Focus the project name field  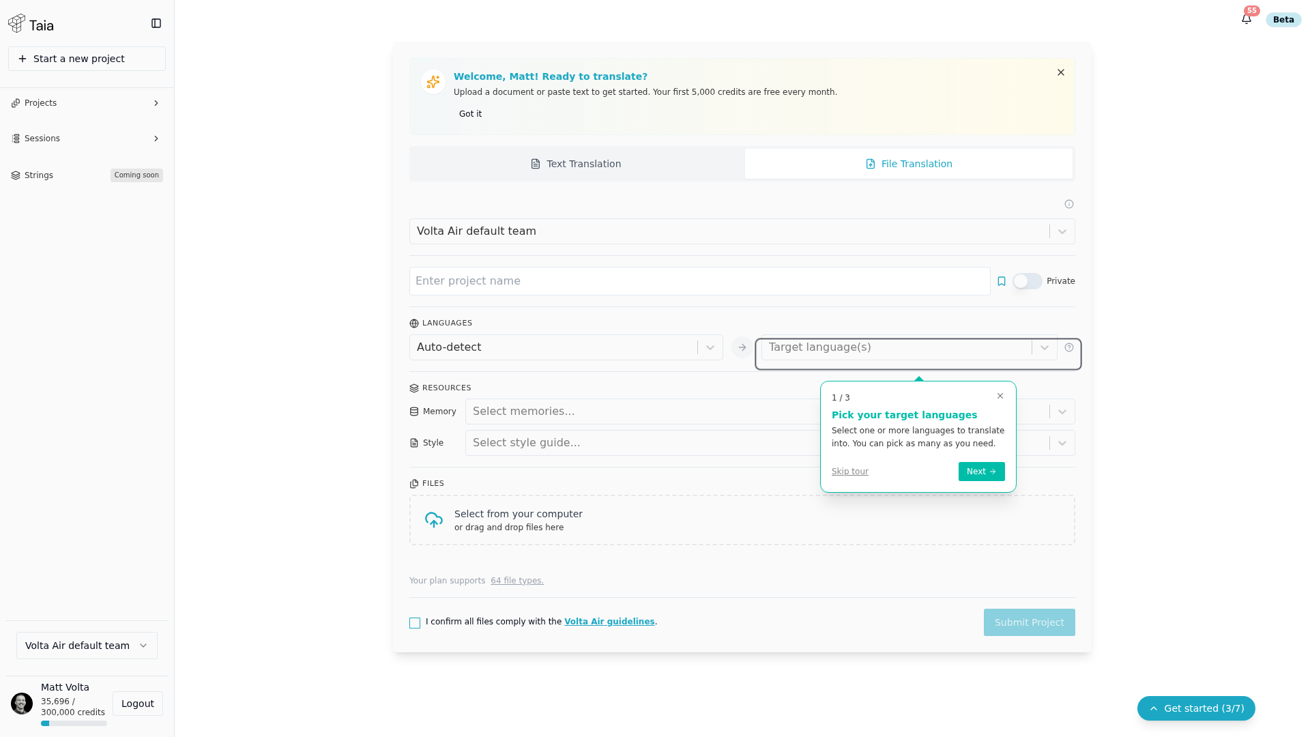(699, 281)
